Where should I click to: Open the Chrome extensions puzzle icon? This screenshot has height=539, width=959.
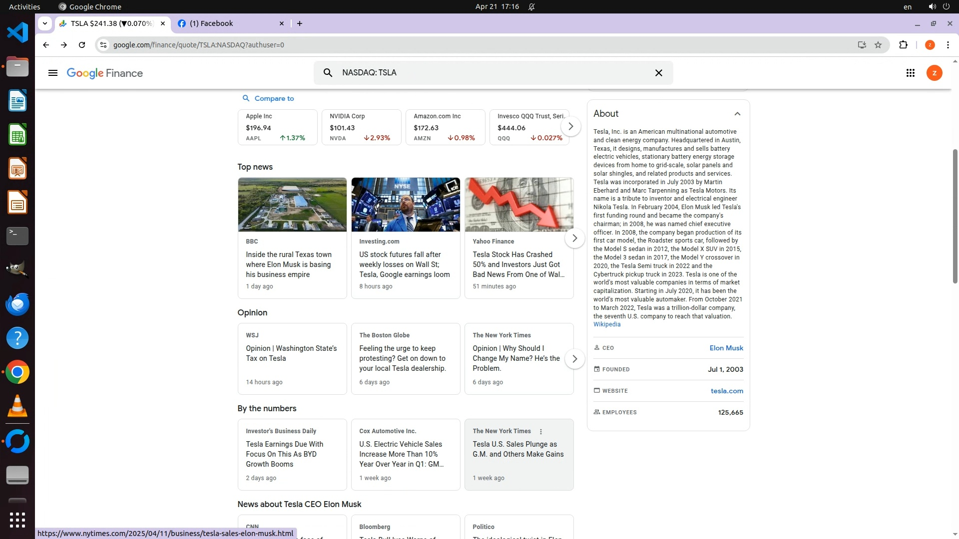(x=903, y=45)
